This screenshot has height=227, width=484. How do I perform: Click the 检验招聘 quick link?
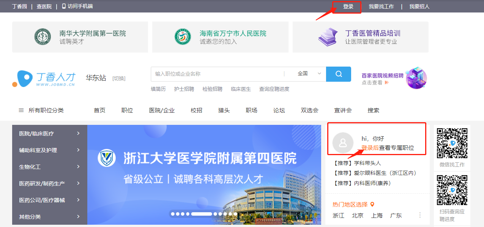pyautogui.click(x=213, y=89)
